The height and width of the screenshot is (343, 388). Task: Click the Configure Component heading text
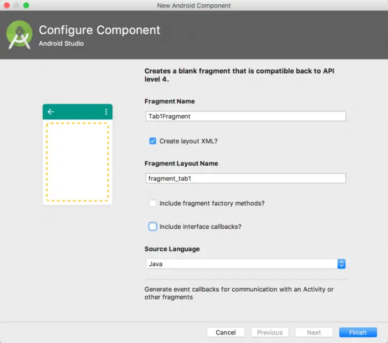click(x=100, y=30)
